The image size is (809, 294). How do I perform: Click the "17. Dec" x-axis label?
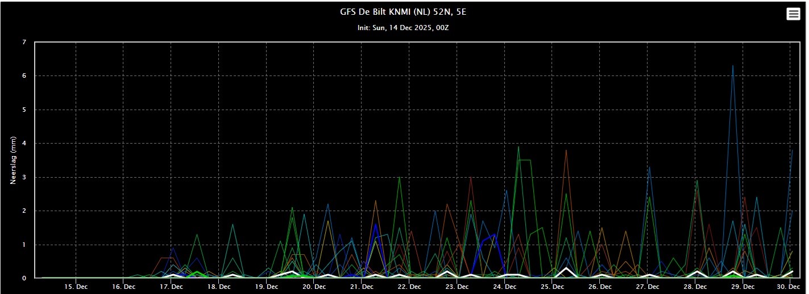[x=171, y=288]
